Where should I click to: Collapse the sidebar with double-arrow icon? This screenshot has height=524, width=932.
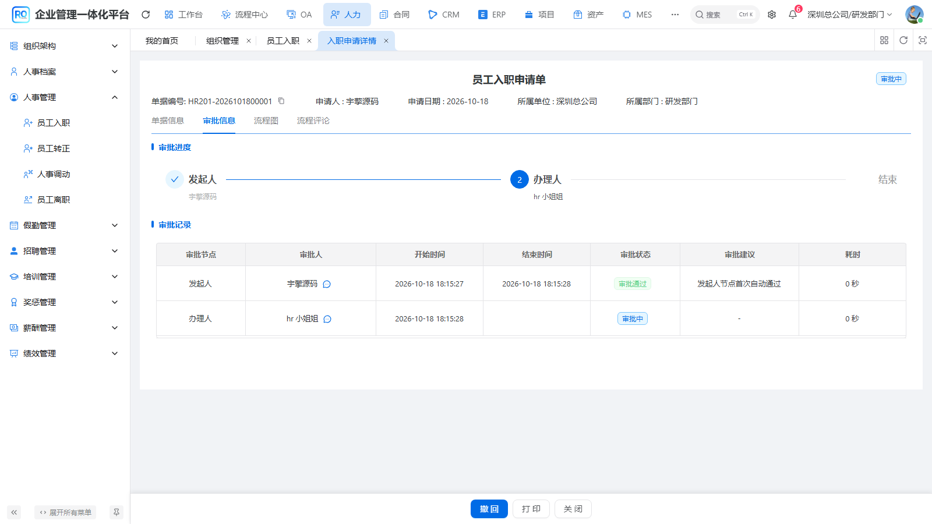[14, 512]
